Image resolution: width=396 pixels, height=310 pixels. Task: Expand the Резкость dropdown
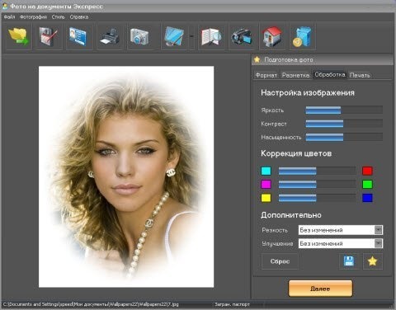click(378, 230)
